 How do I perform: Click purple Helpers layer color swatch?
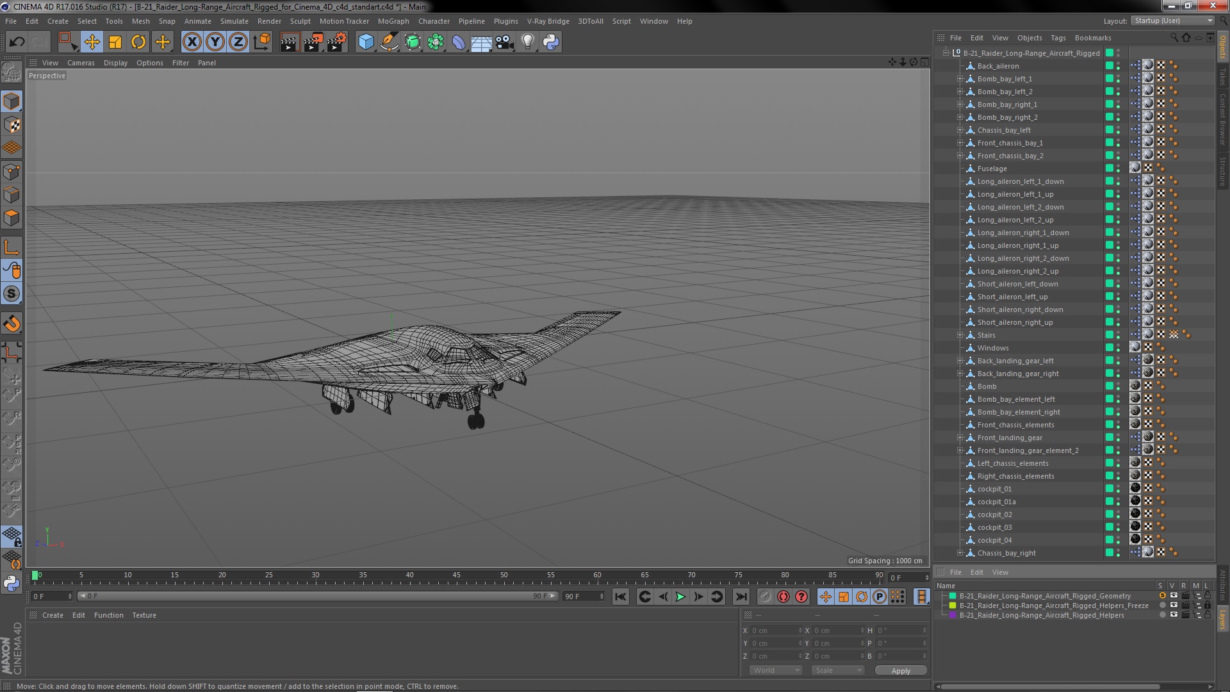click(x=953, y=615)
